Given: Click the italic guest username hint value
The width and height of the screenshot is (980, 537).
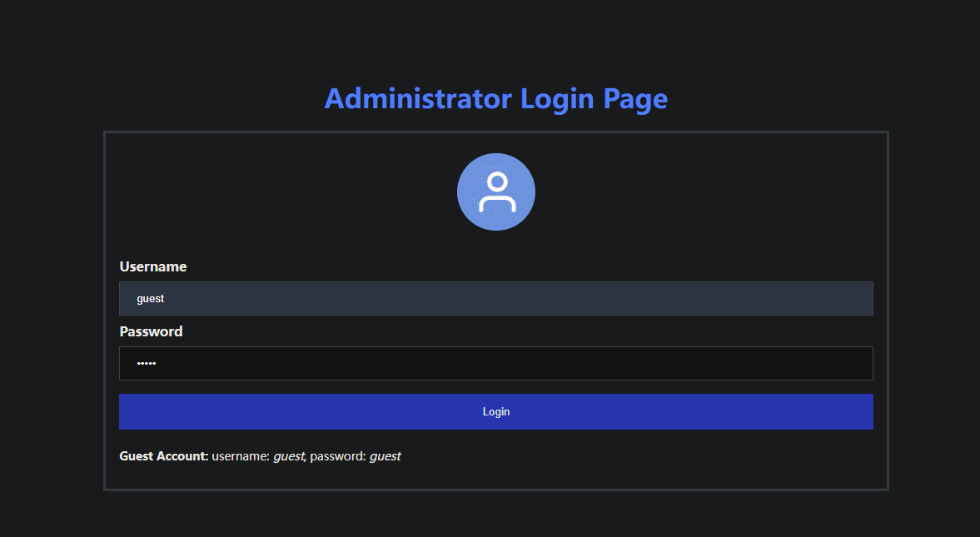Looking at the screenshot, I should coord(289,456).
